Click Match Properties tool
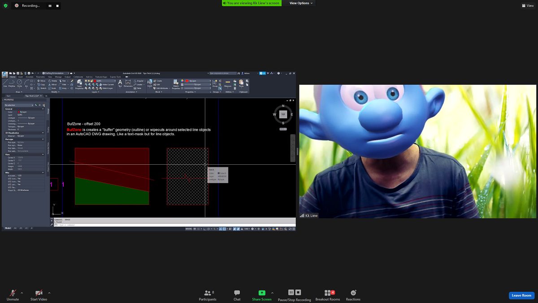Screen dimensions: 538x303 point(176,84)
